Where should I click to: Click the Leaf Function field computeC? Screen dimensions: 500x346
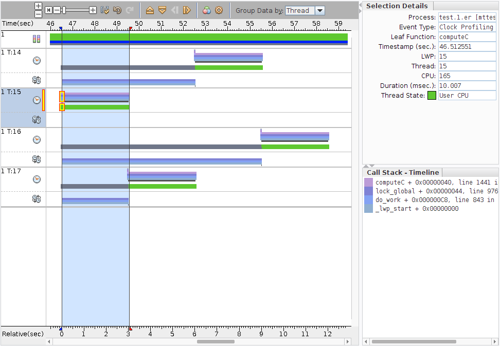coord(467,37)
